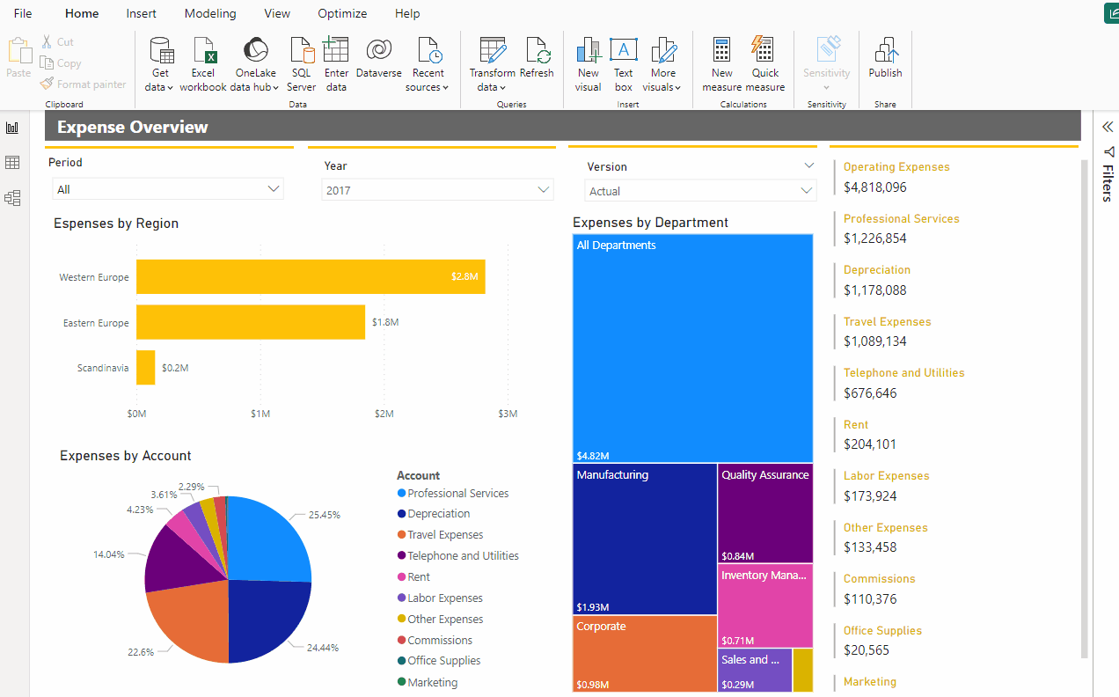Open the Modeling ribbon tab
This screenshot has width=1119, height=697.
coord(210,13)
